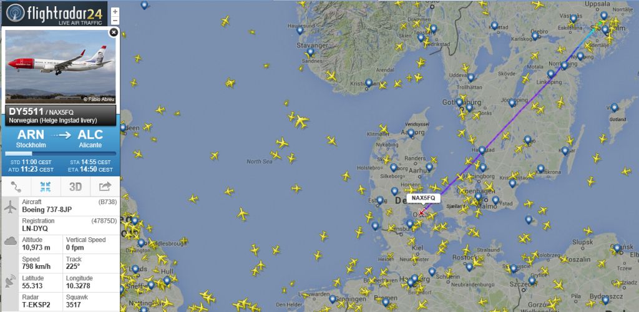Screen dimensions: 639x312
Task: Select the red NAX5FQ aircraft on the map
Action: pos(421,213)
